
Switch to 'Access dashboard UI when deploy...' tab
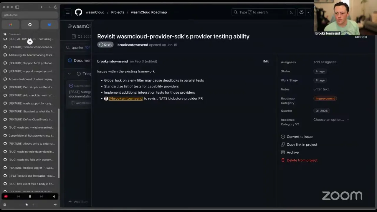[29, 79]
